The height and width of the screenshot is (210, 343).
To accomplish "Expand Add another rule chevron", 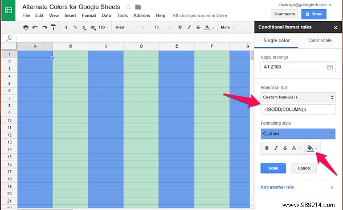I will pyautogui.click(x=332, y=187).
